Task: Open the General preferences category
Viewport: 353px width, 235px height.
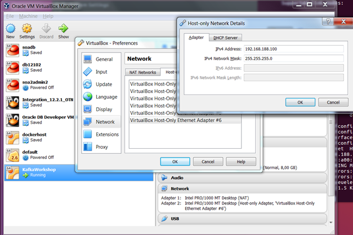Action: coord(101,59)
